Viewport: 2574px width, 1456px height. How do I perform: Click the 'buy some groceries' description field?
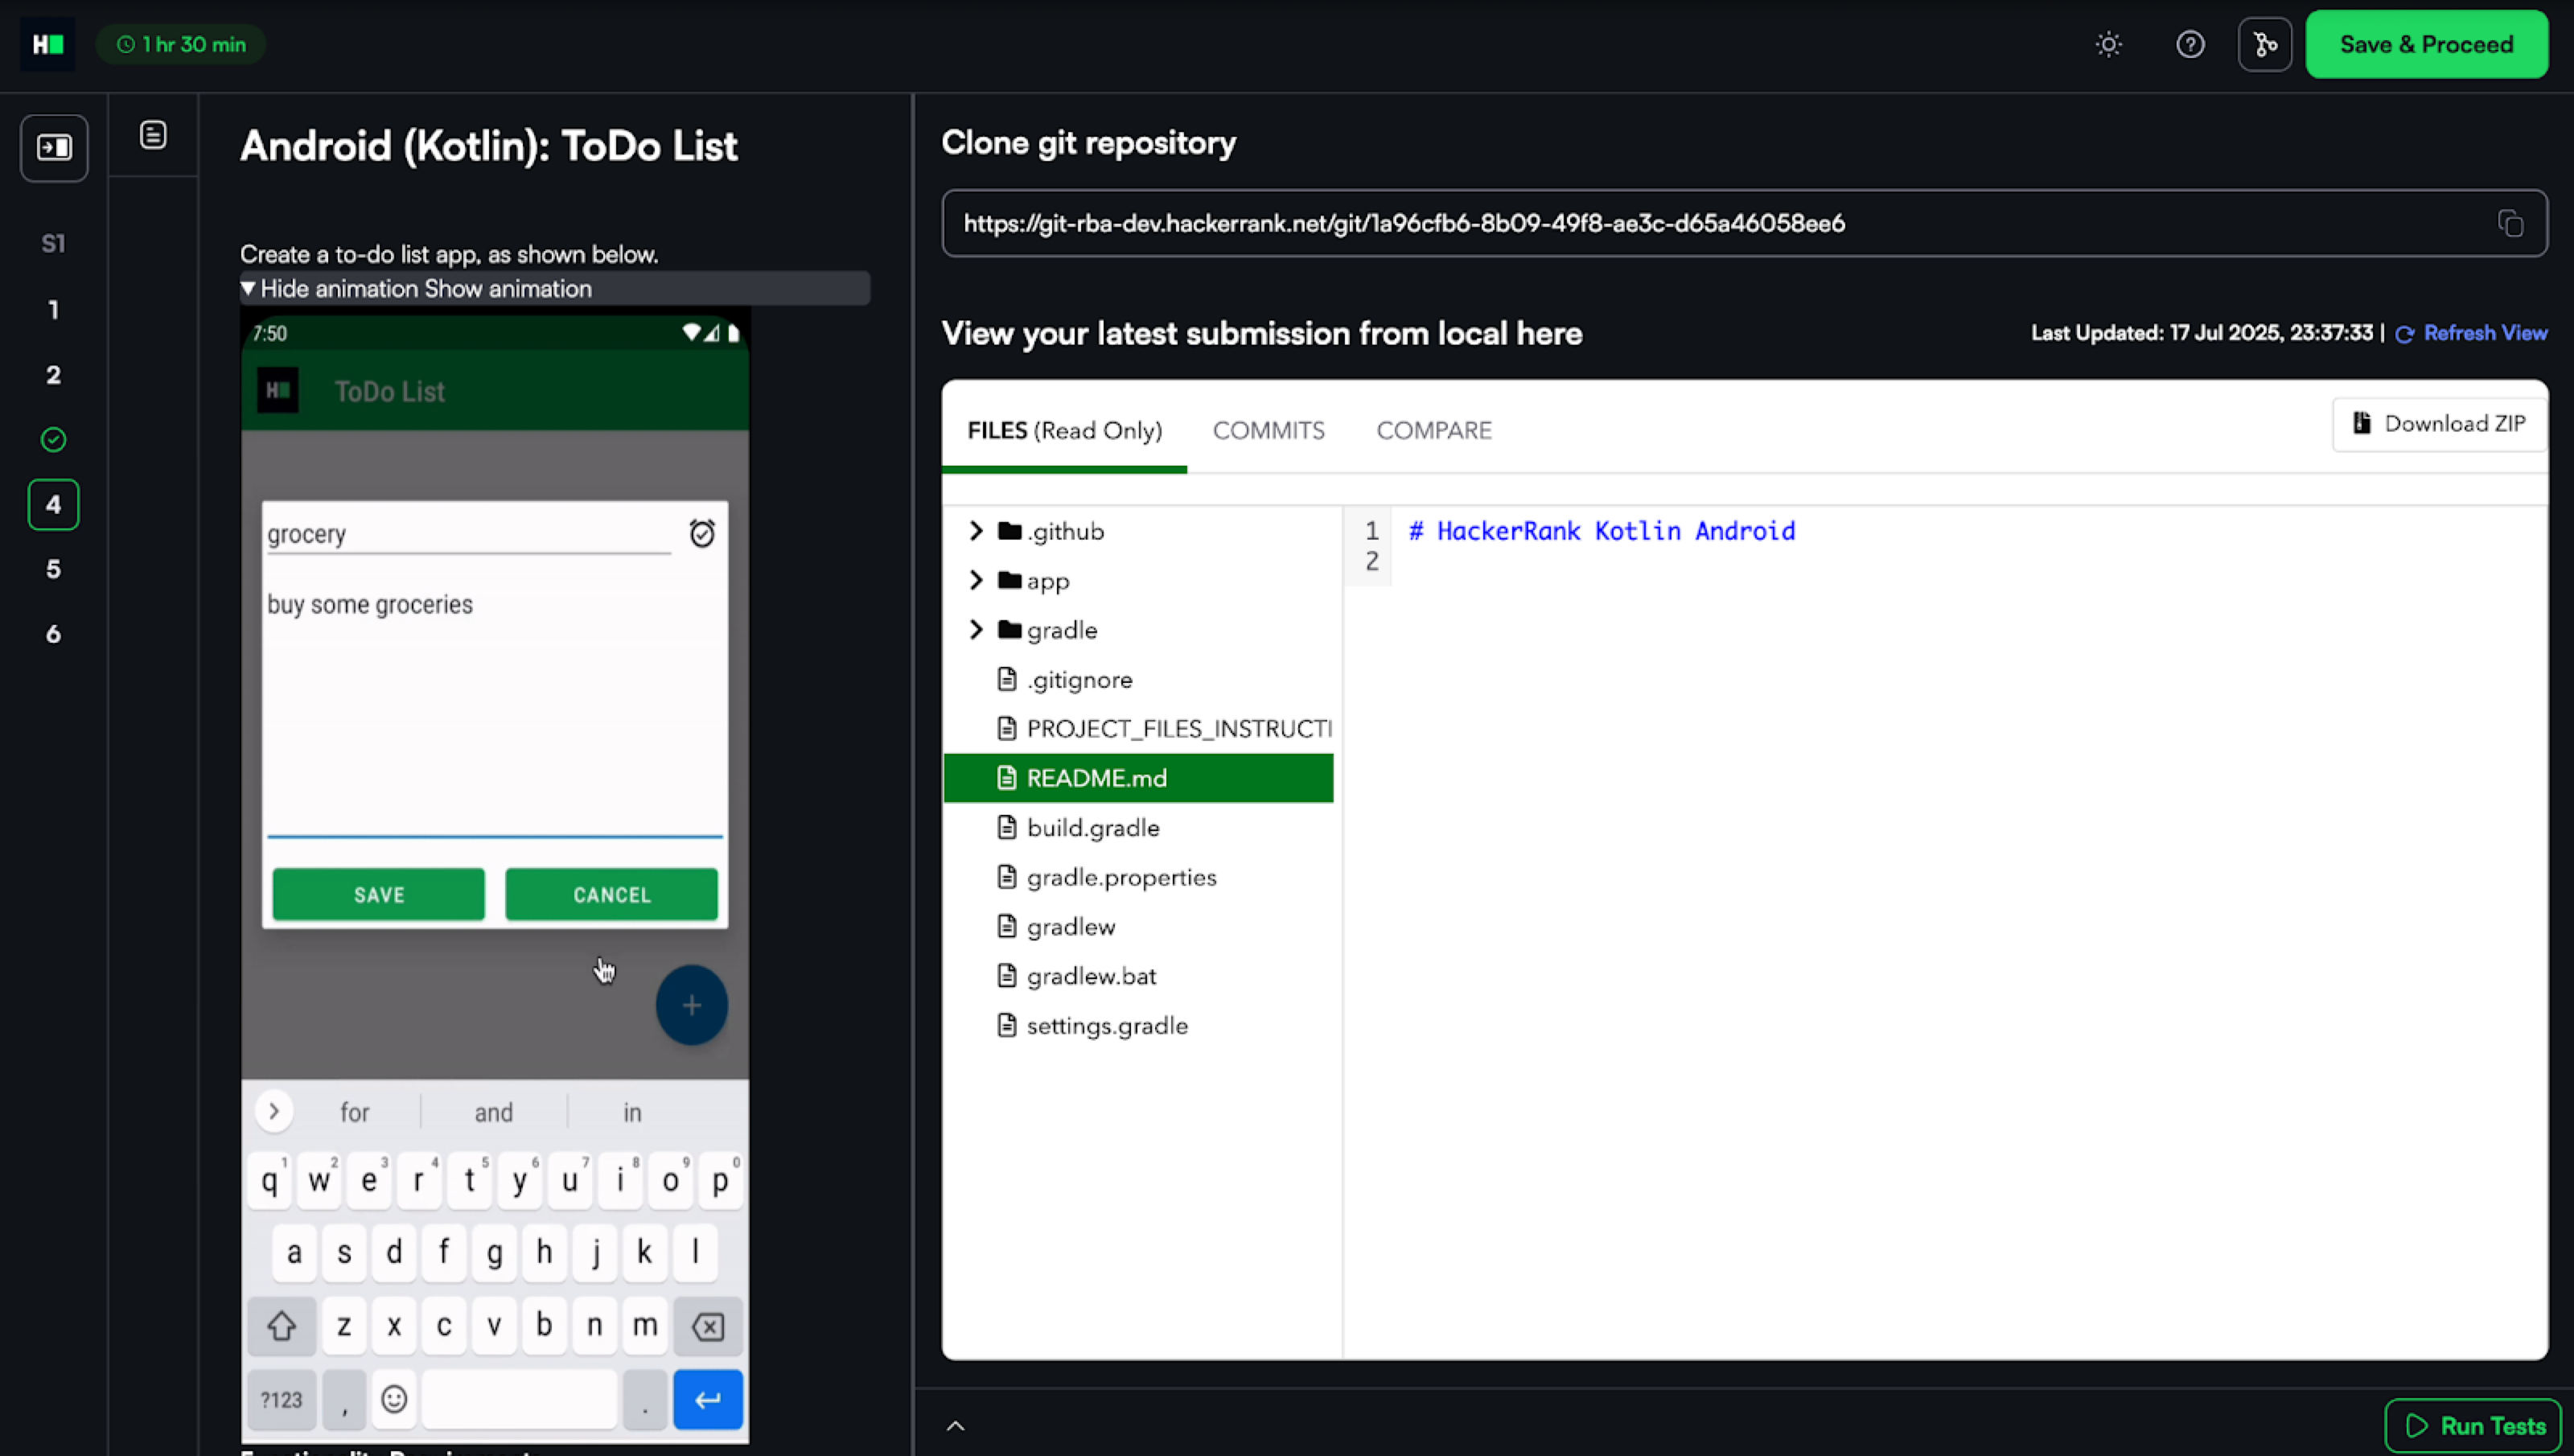pyautogui.click(x=495, y=710)
